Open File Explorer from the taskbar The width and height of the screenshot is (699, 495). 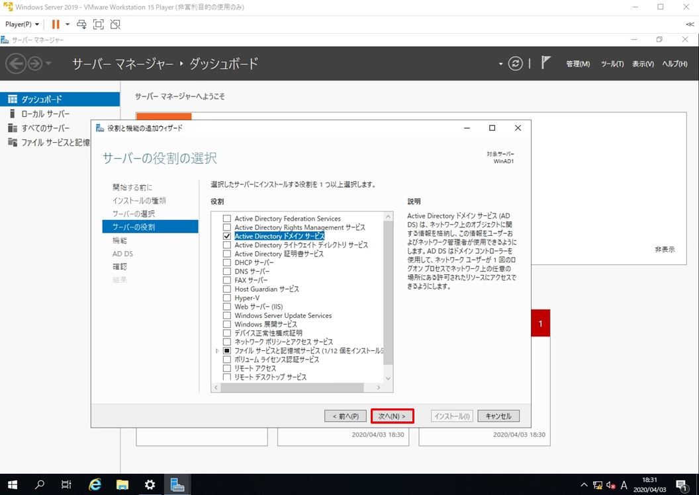(122, 484)
